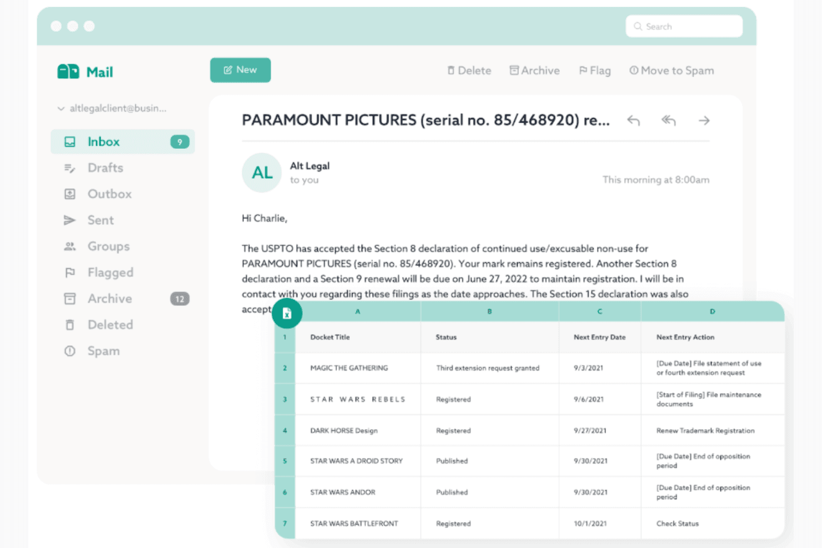This screenshot has width=822, height=548.
Task: Forward the email with right arrow icon
Action: click(704, 120)
